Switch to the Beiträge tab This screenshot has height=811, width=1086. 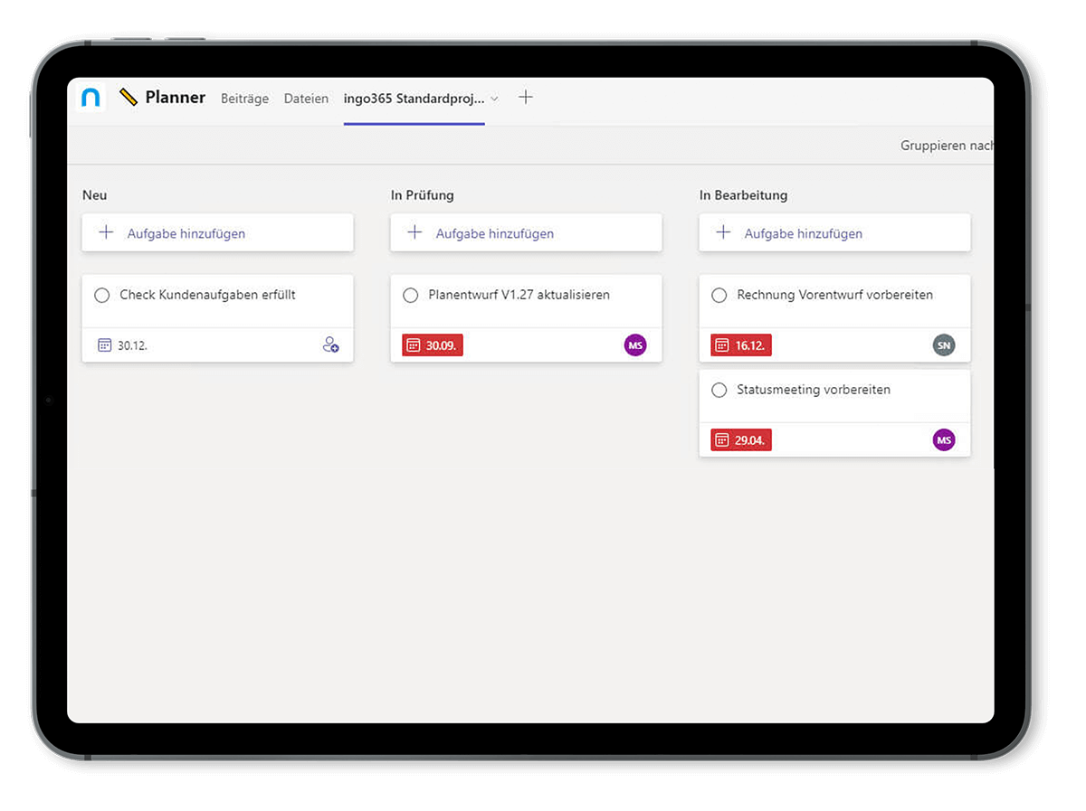244,99
